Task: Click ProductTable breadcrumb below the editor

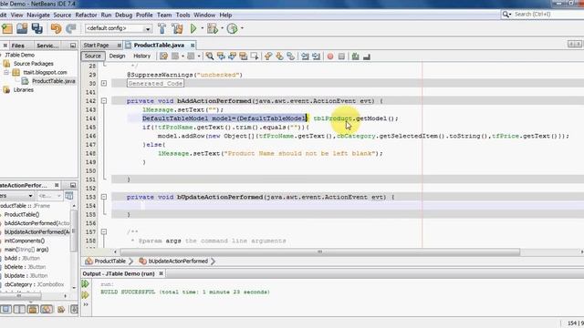Action: [109, 261]
